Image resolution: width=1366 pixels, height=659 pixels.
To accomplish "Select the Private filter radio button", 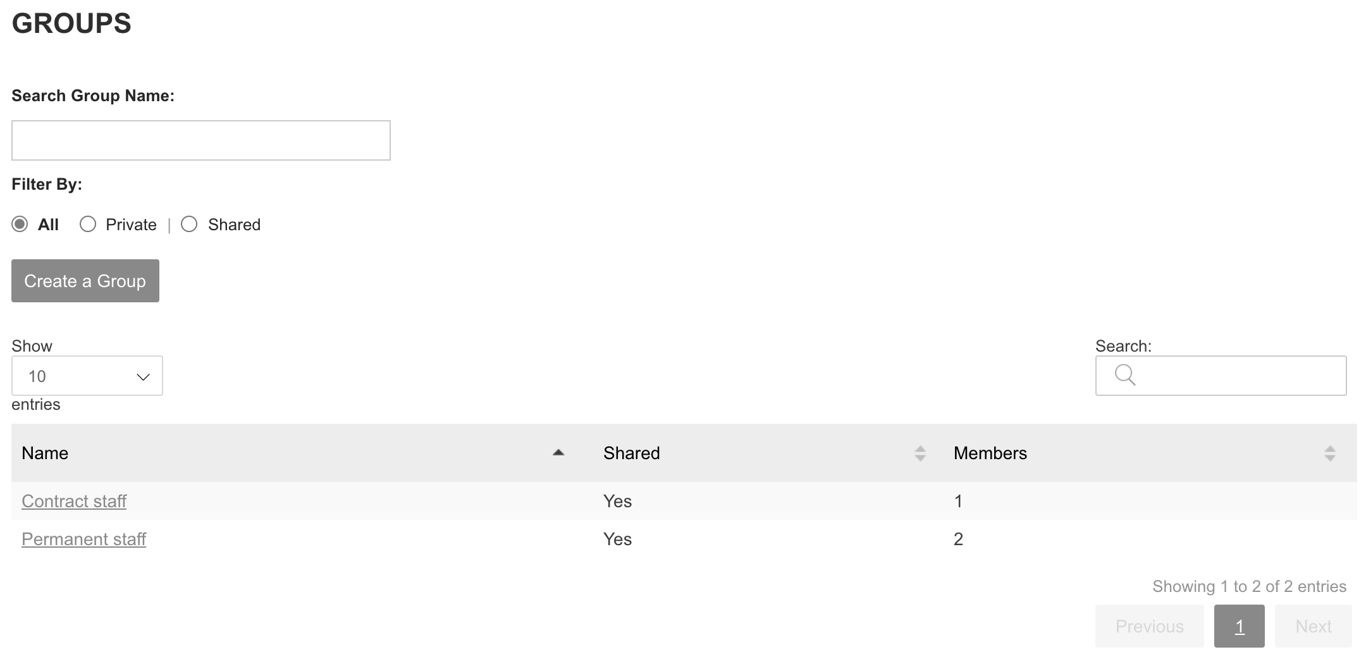I will click(88, 225).
